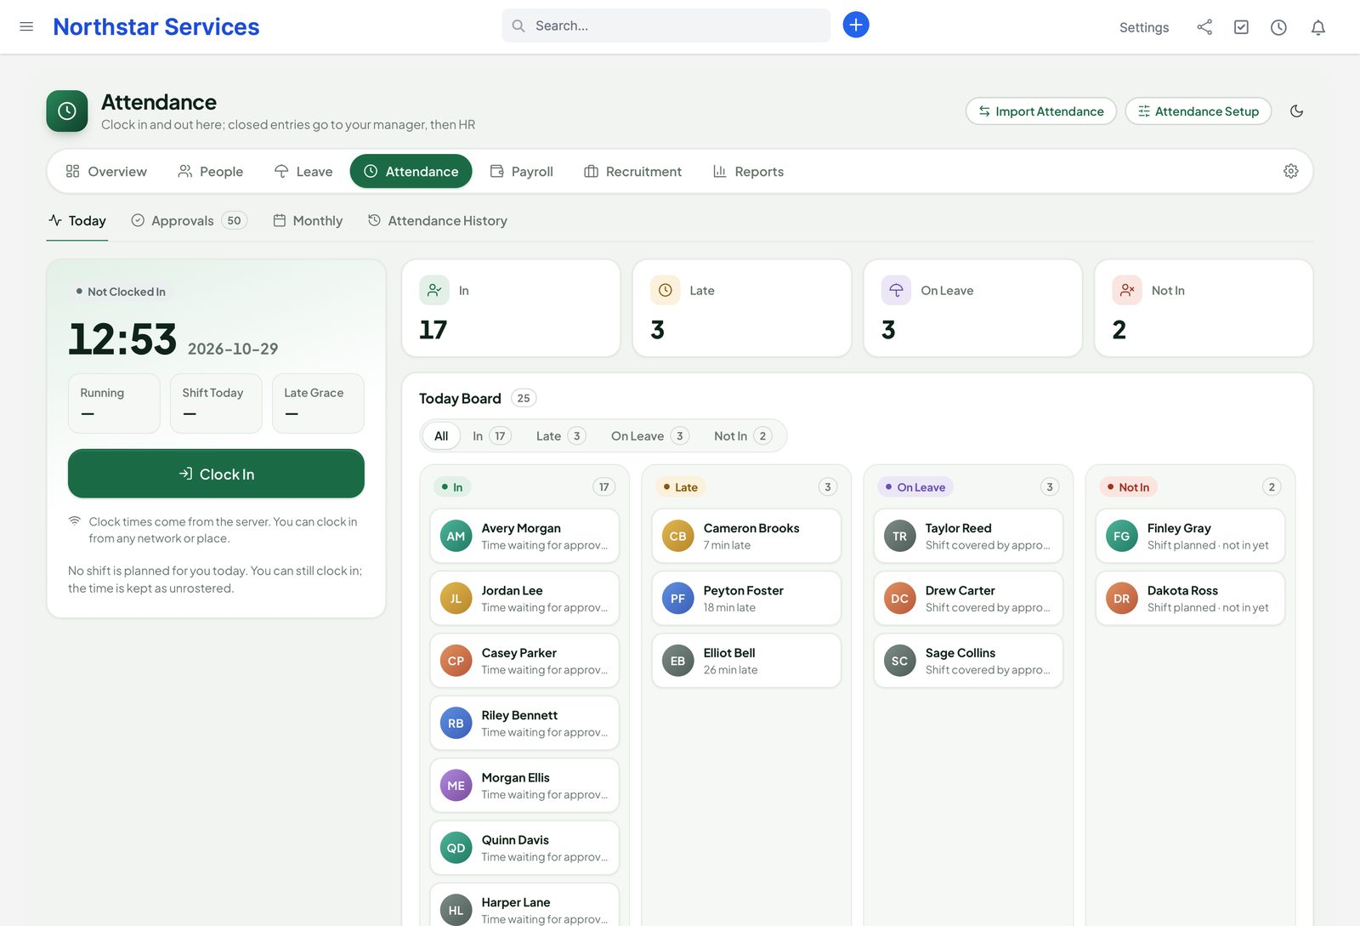The width and height of the screenshot is (1360, 926).
Task: Open Dakota Ross's Not In card
Action: coord(1190,599)
